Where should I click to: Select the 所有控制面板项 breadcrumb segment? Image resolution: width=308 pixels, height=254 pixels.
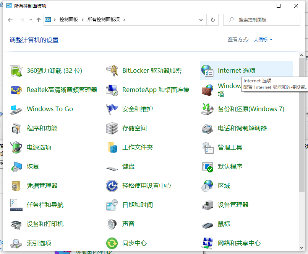click(104, 20)
